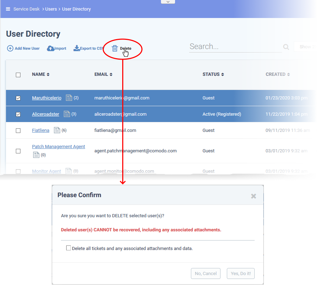Screen dimensions: 317x286
Task: Click the CREATED column header
Action: 275,74
